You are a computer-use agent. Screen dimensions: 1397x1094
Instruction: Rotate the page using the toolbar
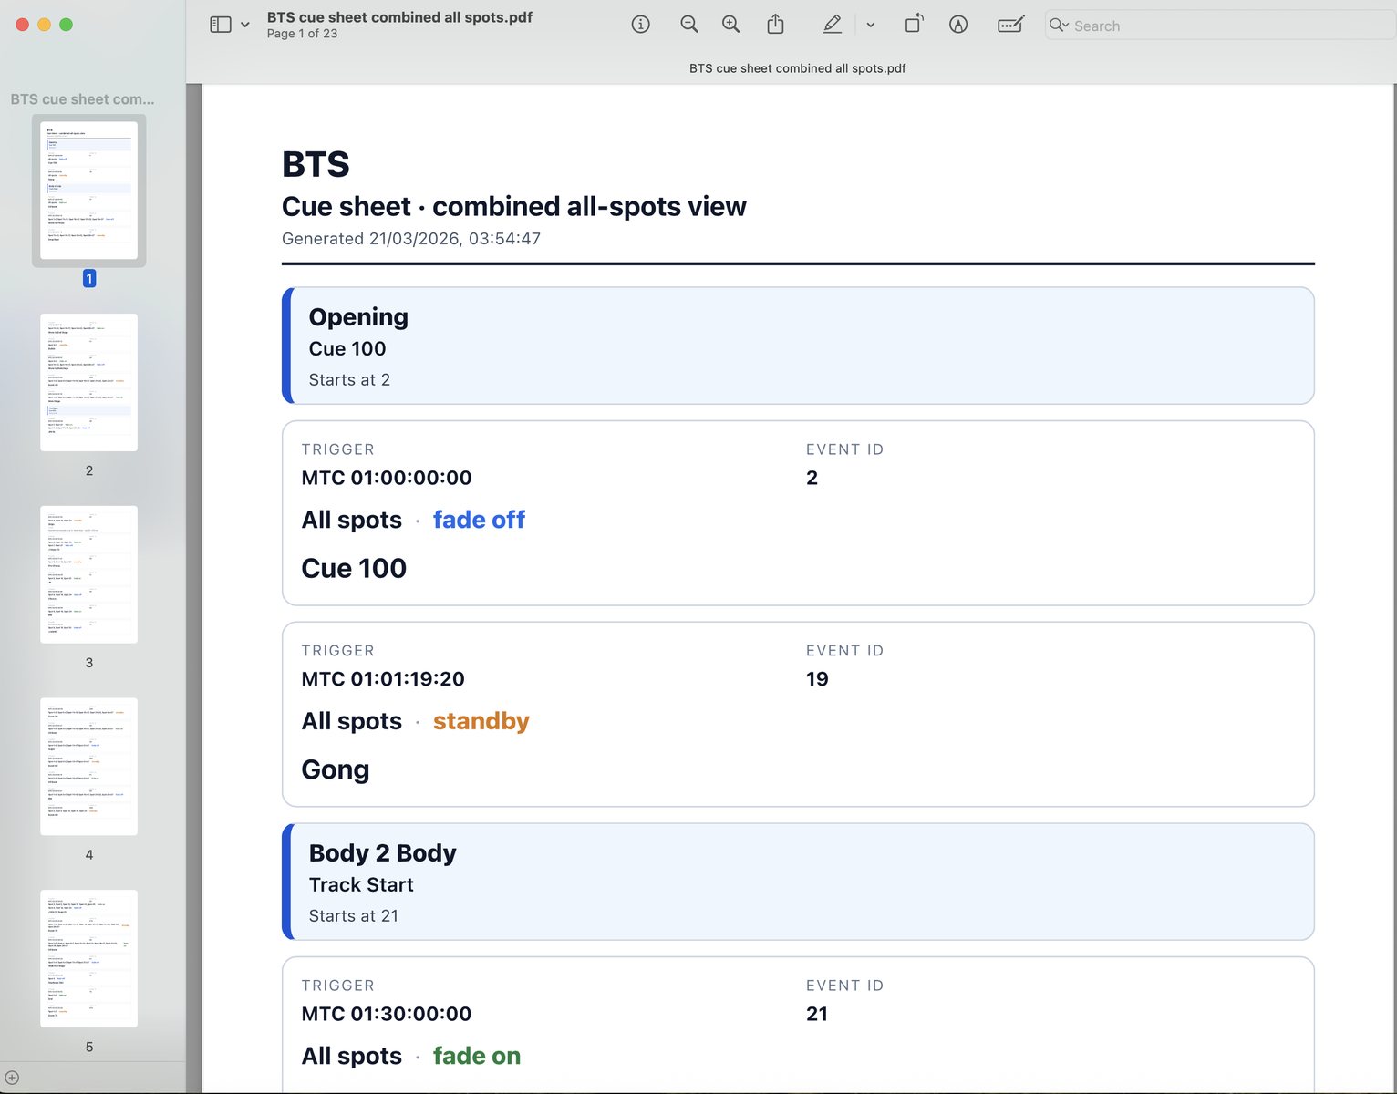pos(914,25)
